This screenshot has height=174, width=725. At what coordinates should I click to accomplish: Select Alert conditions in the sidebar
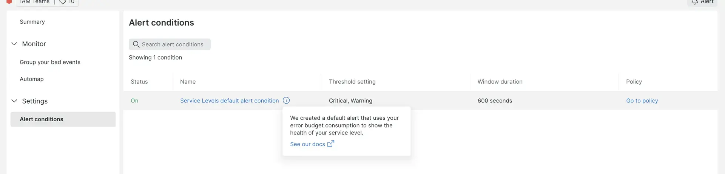point(42,119)
